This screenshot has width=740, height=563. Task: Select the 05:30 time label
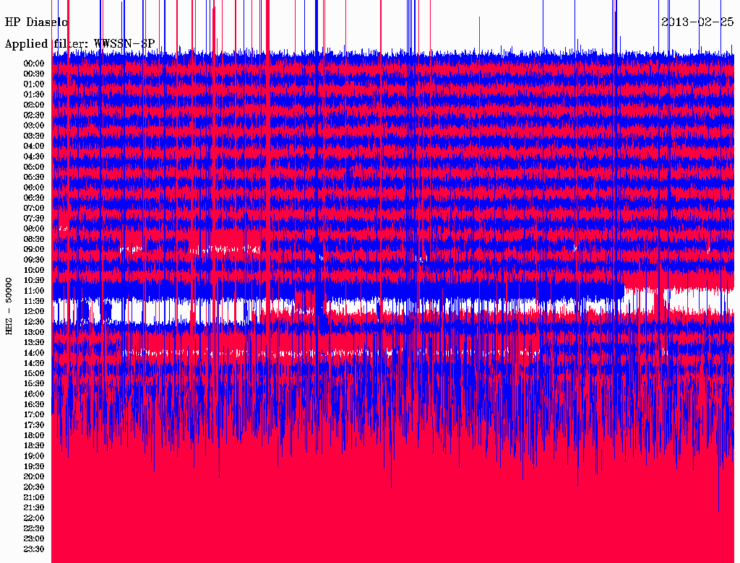pos(34,178)
